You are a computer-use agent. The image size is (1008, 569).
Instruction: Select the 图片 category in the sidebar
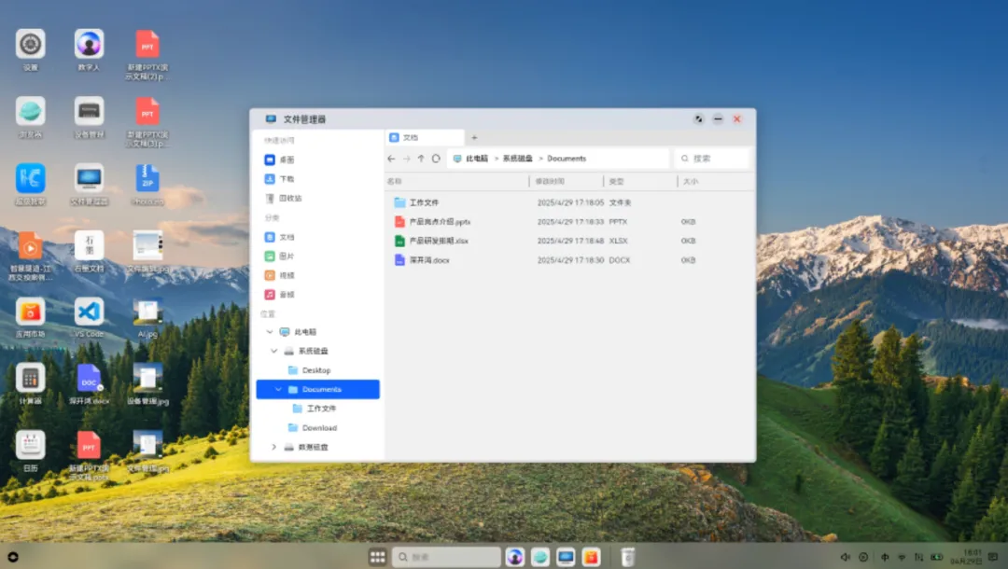click(280, 257)
